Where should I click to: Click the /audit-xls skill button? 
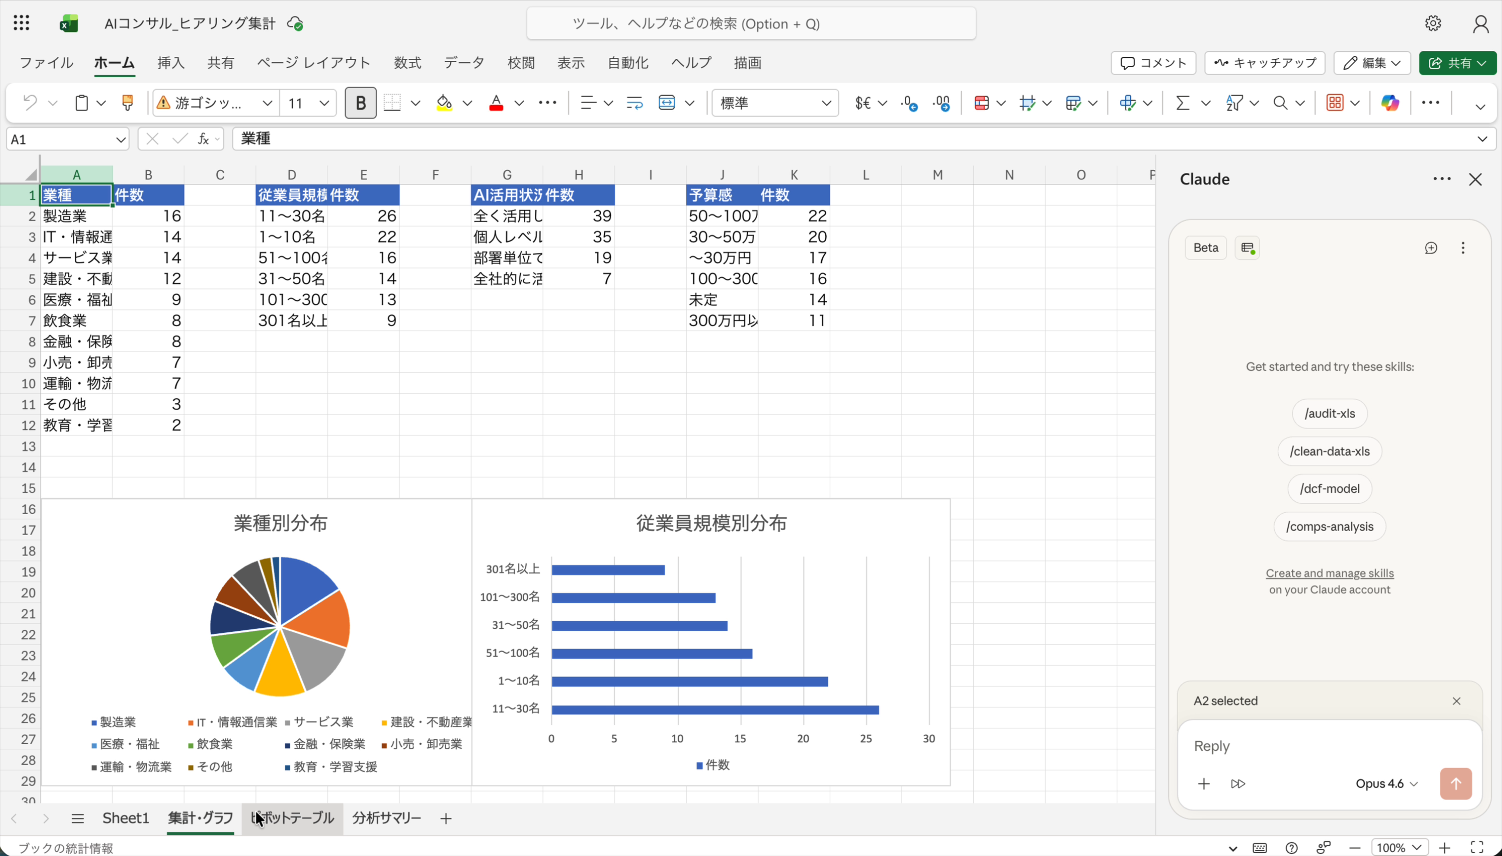point(1329,414)
